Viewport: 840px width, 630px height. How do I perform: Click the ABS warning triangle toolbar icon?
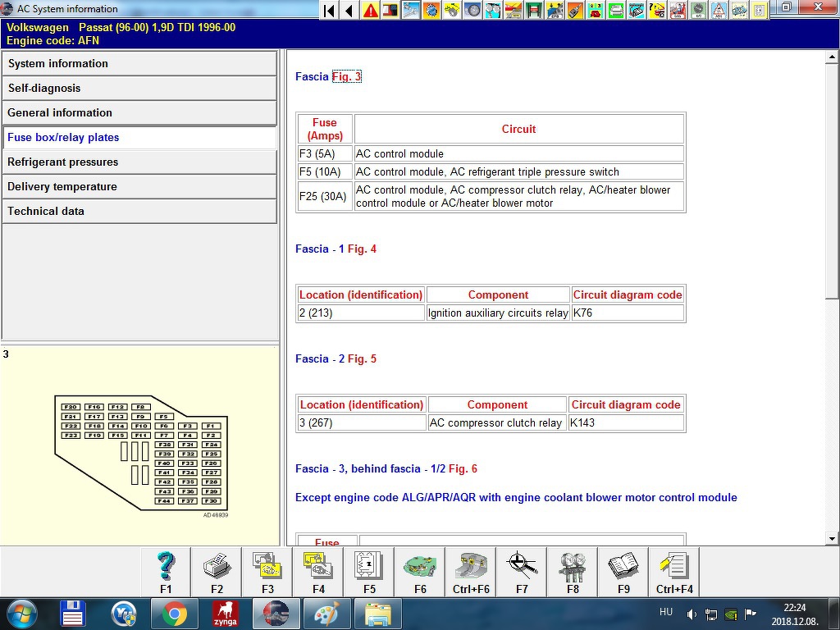tap(719, 10)
